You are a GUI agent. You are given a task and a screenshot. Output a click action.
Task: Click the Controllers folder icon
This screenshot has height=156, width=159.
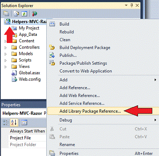14,47
